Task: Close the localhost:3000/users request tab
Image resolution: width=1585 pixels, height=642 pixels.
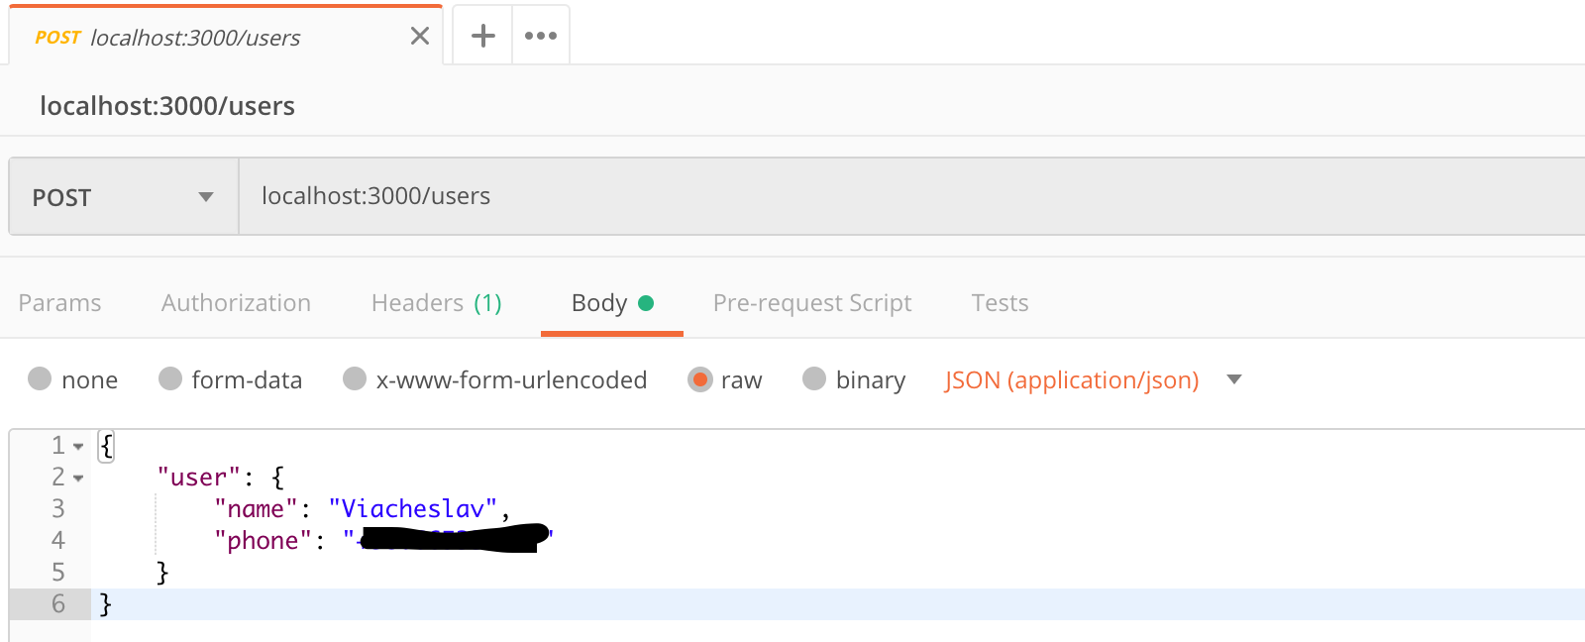Action: tap(420, 37)
